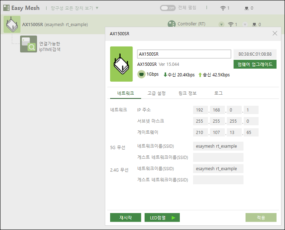Click the 5G guest SSID field
Image resolution: width=285 pixels, height=230 pixels.
(x=218, y=158)
